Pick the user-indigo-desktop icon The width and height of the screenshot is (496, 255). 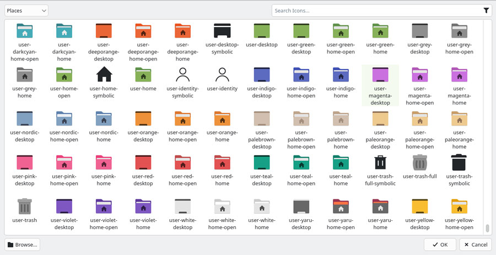(262, 74)
